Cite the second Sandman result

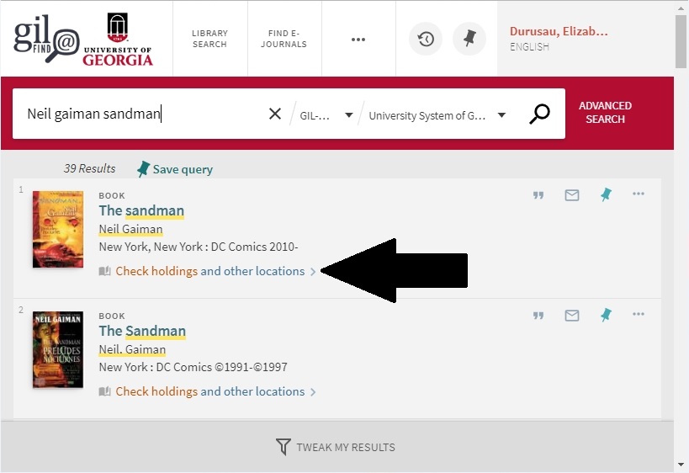tap(538, 316)
